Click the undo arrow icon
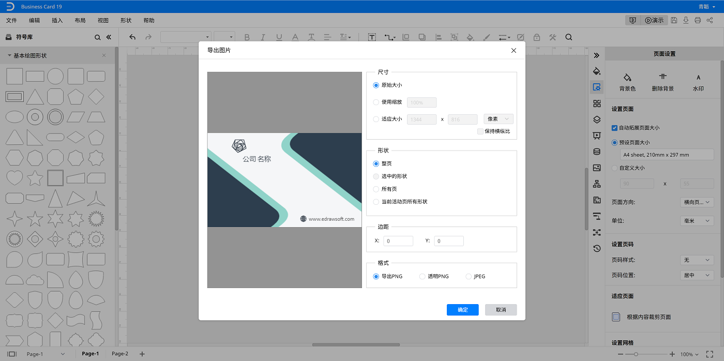 [132, 37]
